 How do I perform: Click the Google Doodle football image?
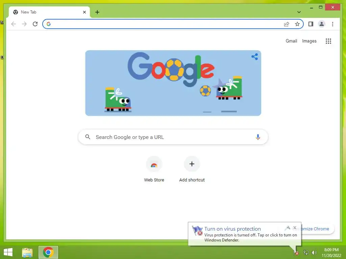tap(173, 83)
